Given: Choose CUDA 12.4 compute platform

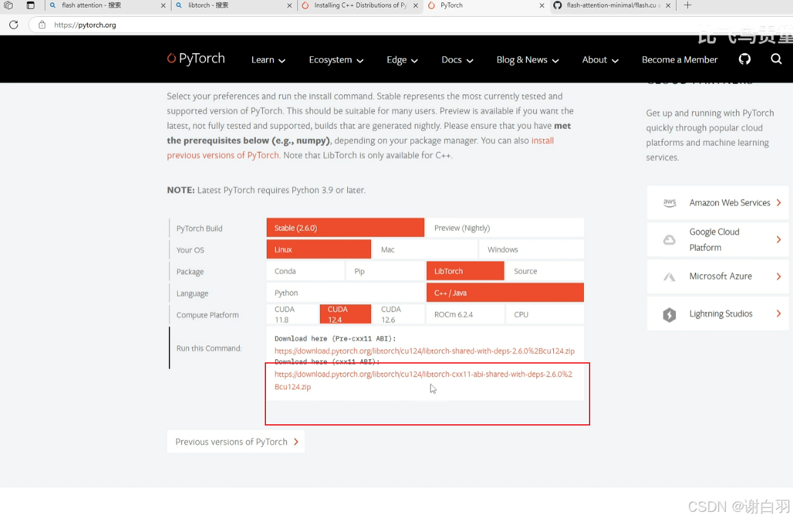Looking at the screenshot, I should [x=345, y=314].
